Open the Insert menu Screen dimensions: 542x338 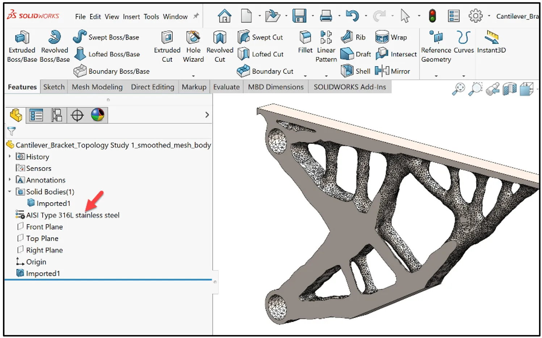point(131,17)
